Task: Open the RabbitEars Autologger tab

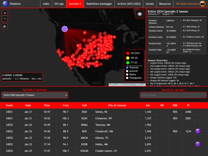Action: point(99,4)
